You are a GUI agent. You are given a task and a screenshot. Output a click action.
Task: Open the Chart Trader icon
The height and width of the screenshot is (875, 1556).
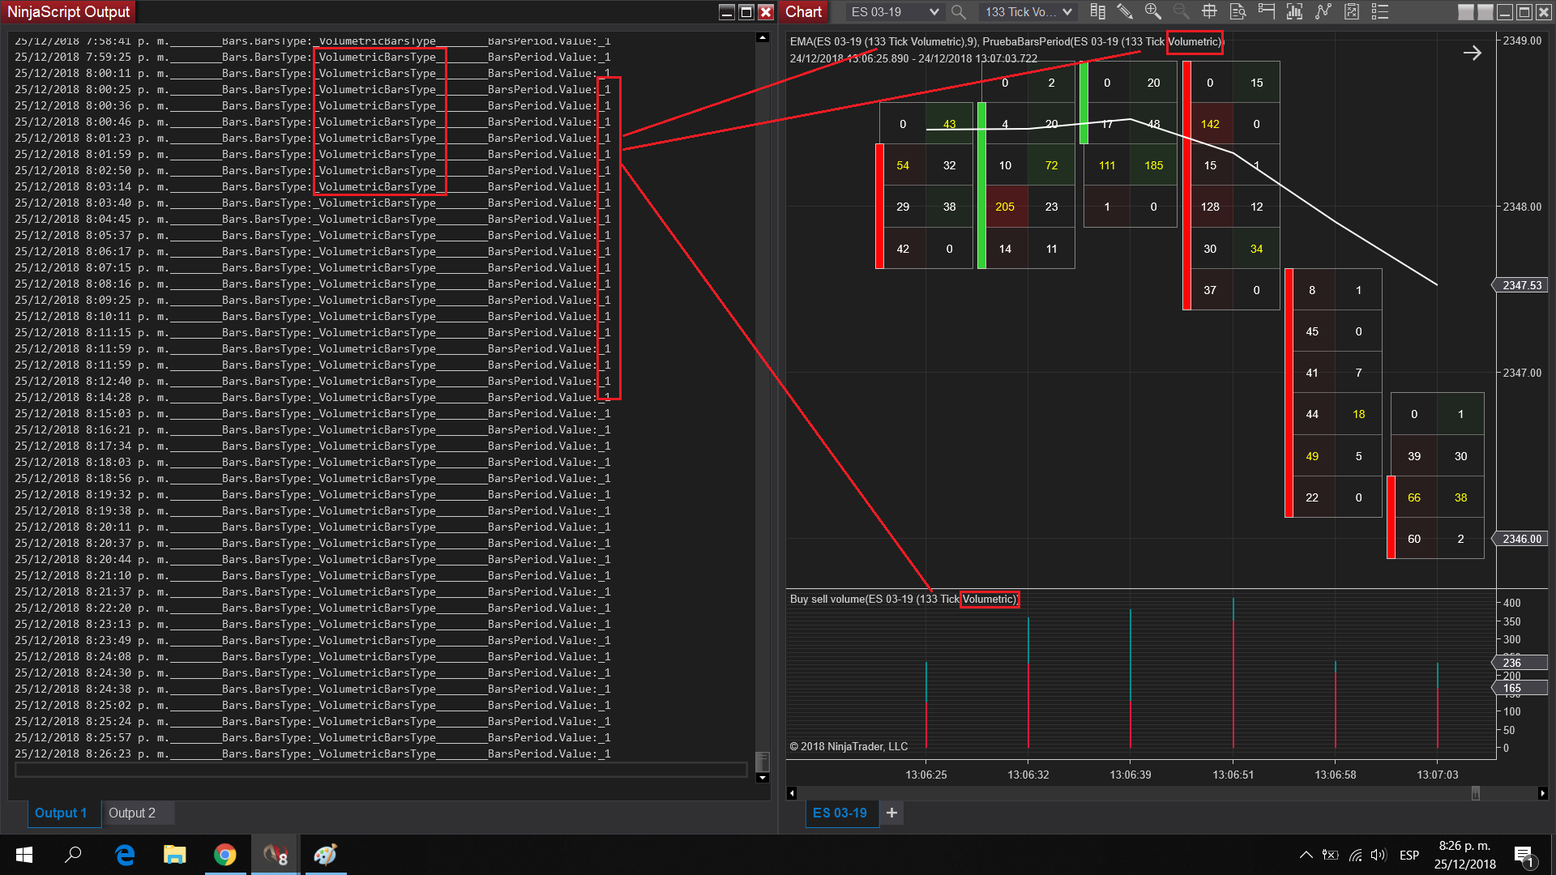(1266, 12)
